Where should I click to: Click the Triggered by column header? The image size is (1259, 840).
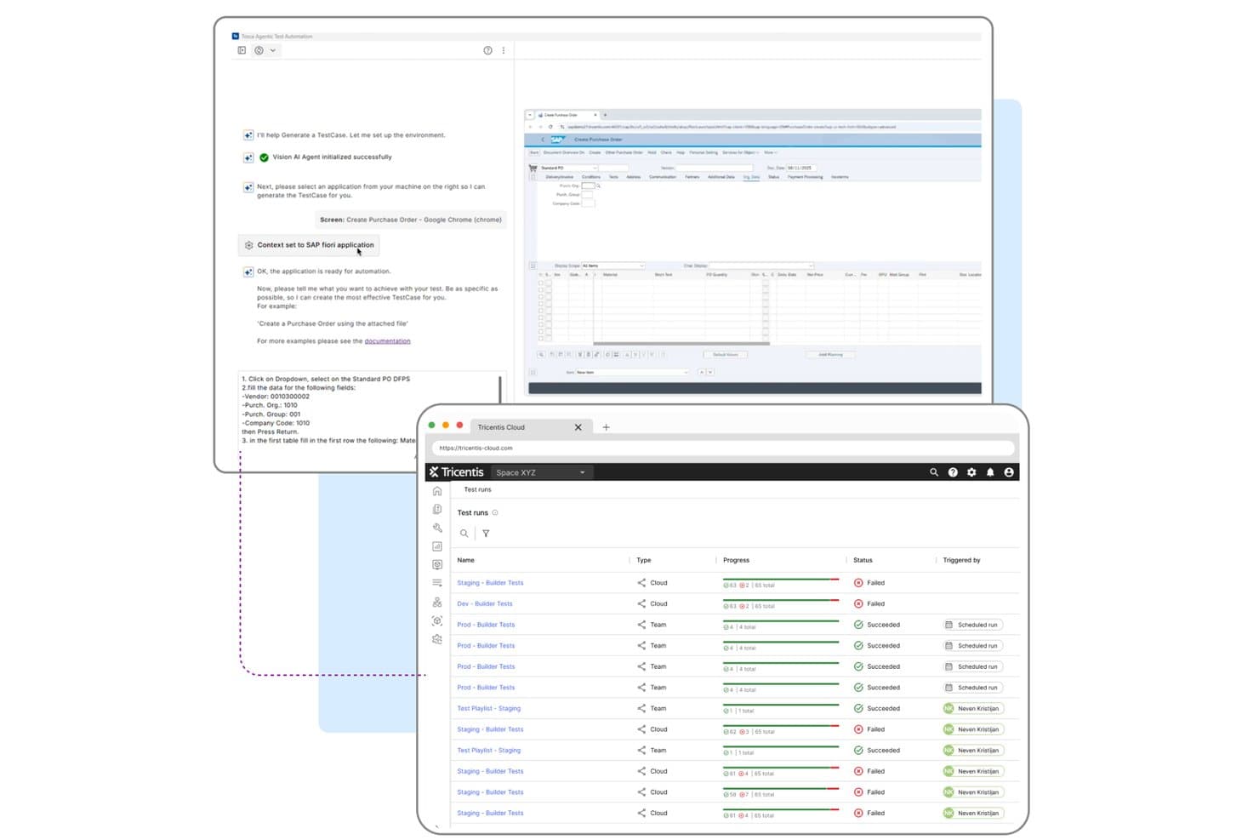click(961, 560)
